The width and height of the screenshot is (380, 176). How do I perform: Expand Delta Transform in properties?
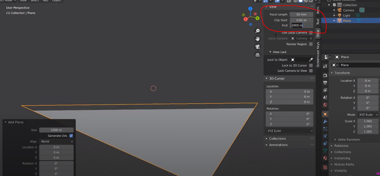336,140
